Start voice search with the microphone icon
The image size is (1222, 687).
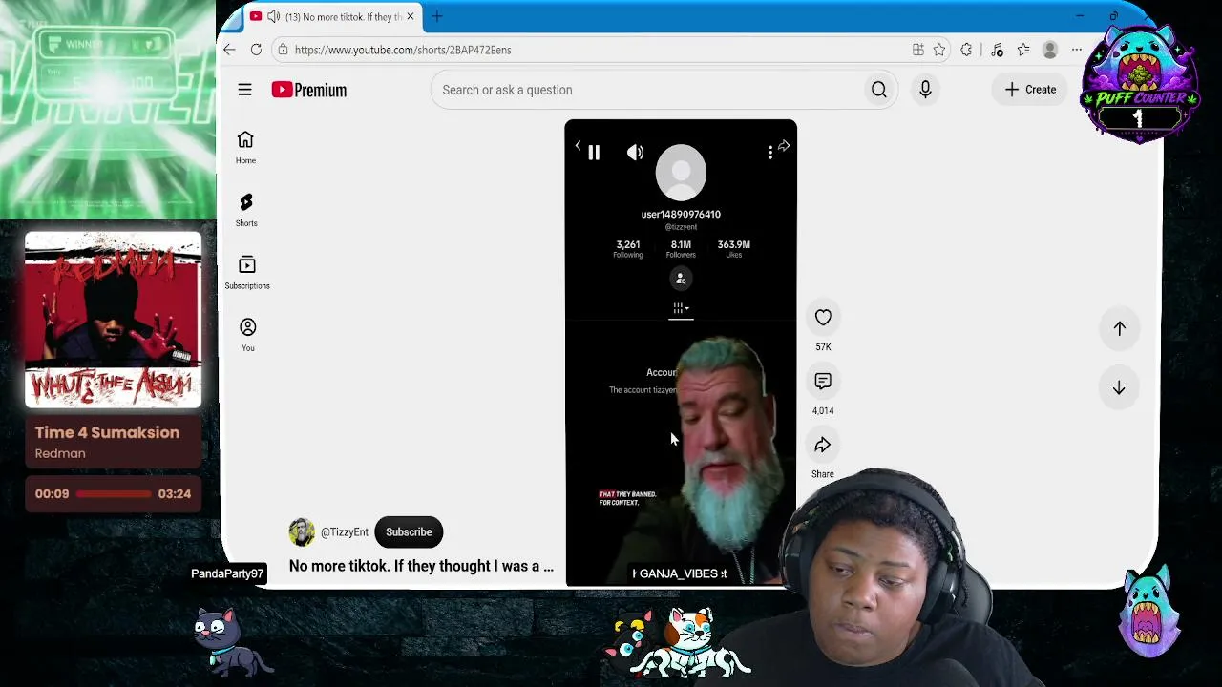(925, 90)
